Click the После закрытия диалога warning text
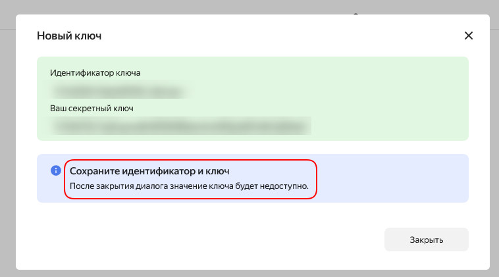Image resolution: width=499 pixels, height=277 pixels. pyautogui.click(x=190, y=187)
